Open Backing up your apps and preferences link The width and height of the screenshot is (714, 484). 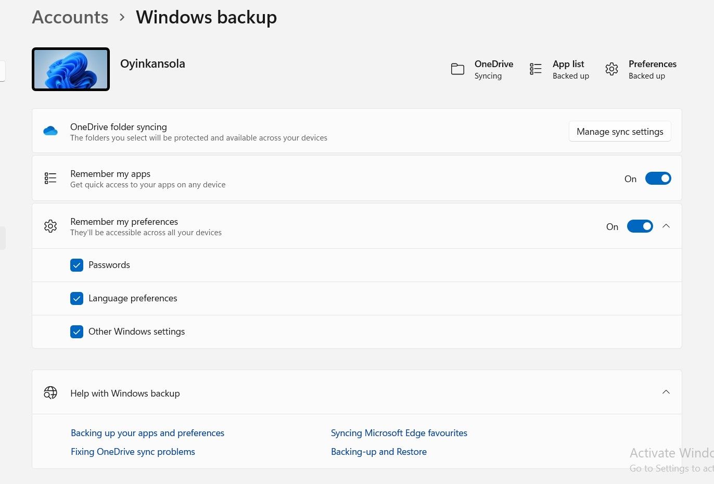[x=147, y=433]
